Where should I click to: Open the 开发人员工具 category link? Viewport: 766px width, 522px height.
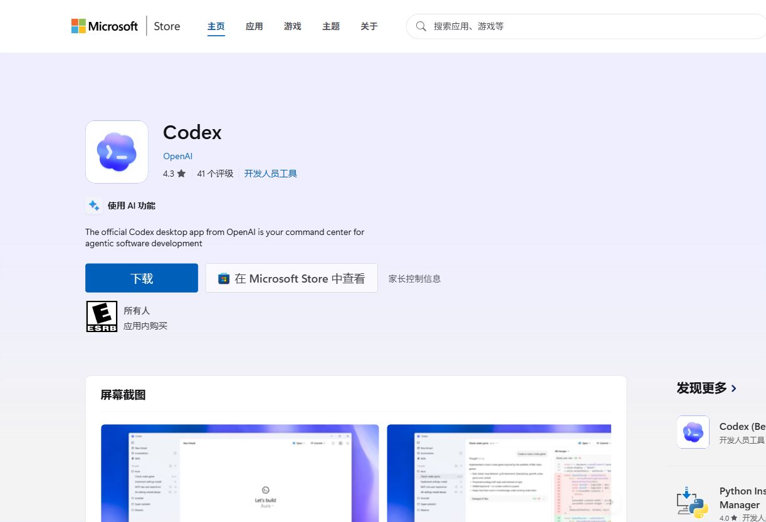point(271,174)
